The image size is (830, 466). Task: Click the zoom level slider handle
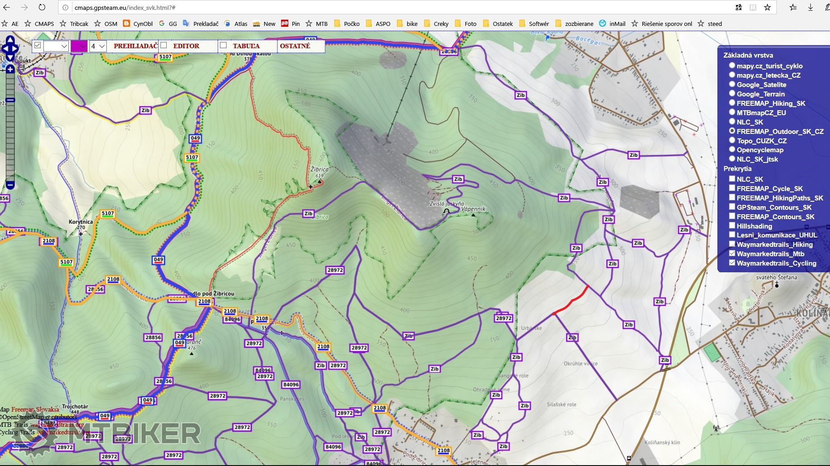[10, 100]
